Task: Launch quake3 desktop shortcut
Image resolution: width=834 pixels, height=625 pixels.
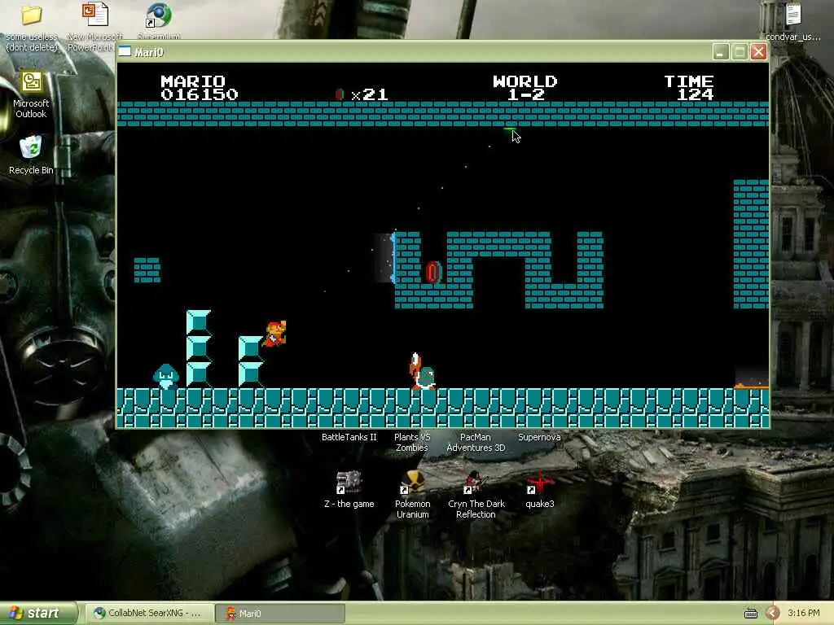Action: 539,483
